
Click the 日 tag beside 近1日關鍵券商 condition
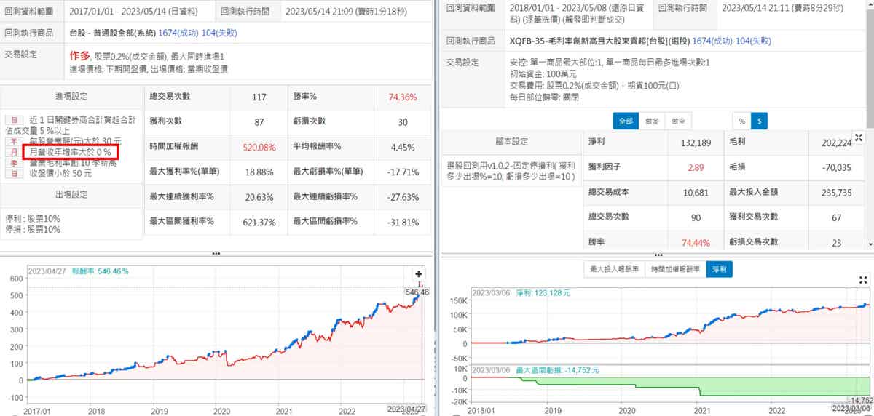(12, 121)
